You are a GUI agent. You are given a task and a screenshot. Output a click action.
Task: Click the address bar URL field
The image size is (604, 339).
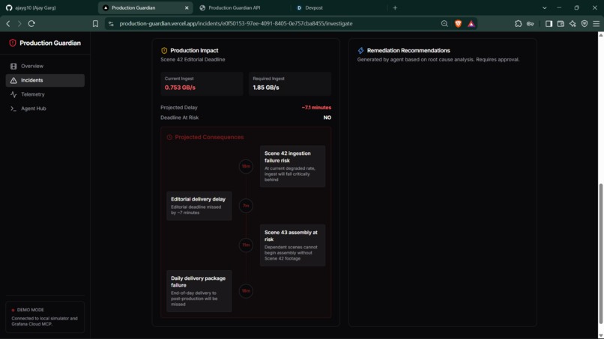click(236, 23)
